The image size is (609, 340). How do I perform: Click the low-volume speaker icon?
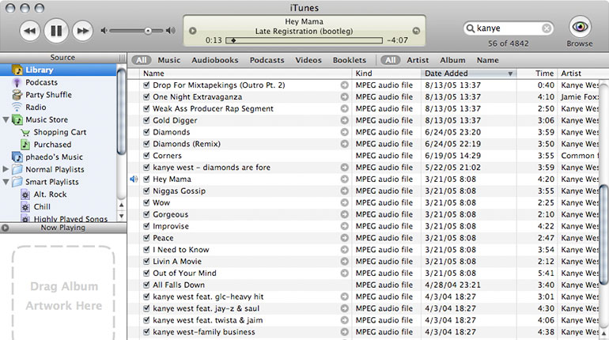[x=104, y=30]
